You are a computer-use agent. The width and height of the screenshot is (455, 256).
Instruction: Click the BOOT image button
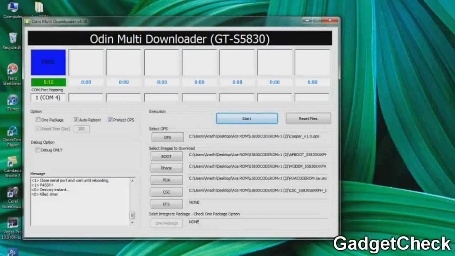(166, 156)
